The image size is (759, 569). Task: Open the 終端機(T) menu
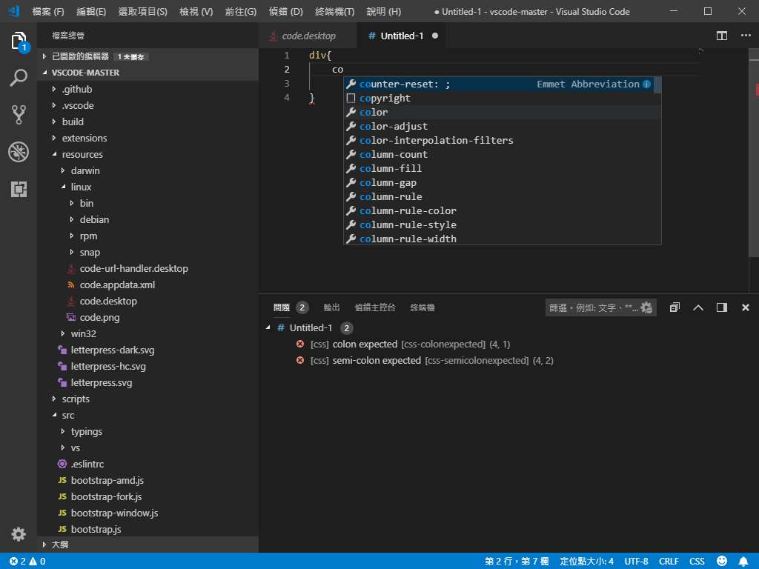(334, 12)
